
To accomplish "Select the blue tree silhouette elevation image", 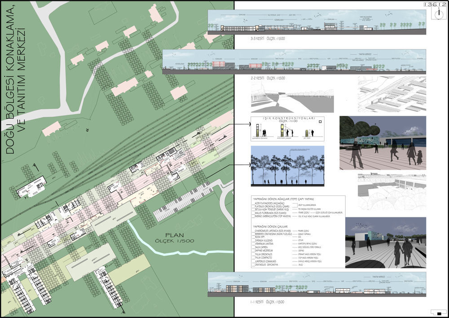I will 287,166.
